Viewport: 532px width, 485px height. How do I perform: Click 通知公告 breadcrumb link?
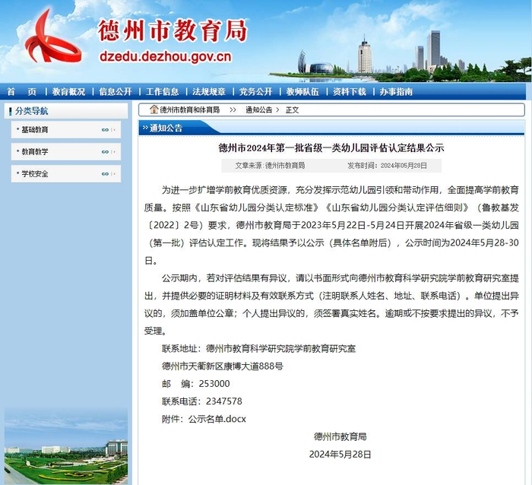click(259, 109)
